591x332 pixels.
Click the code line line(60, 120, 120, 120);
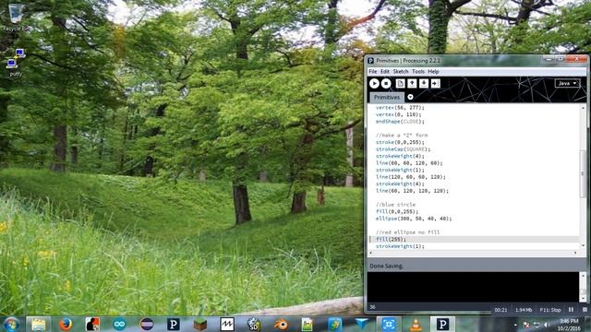click(412, 191)
